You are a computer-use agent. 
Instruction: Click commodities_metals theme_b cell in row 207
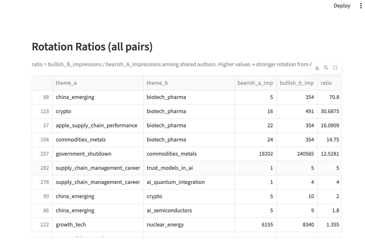[189, 154]
